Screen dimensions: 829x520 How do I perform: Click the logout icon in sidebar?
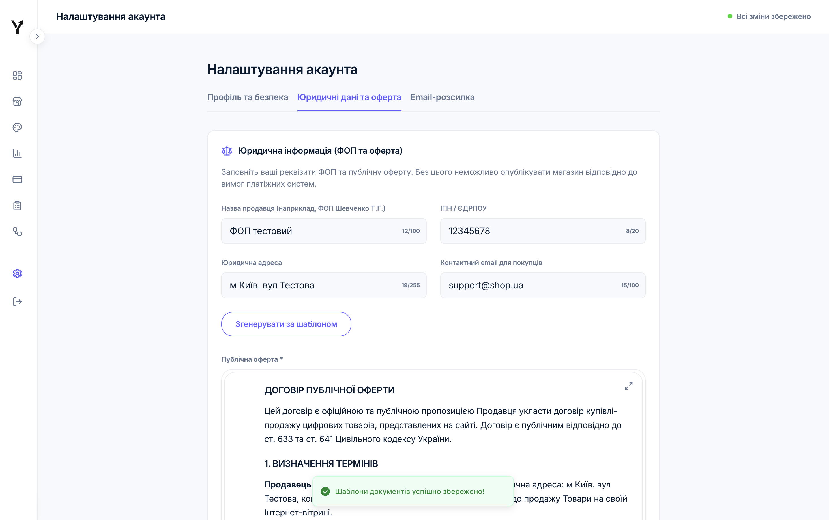click(x=17, y=302)
